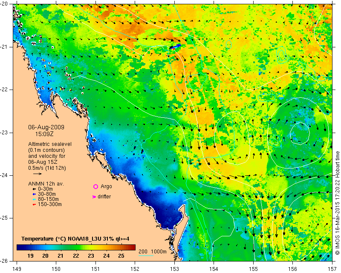Click the colorbar tick label '22'
This screenshot has height=273, width=341.
[76, 256]
